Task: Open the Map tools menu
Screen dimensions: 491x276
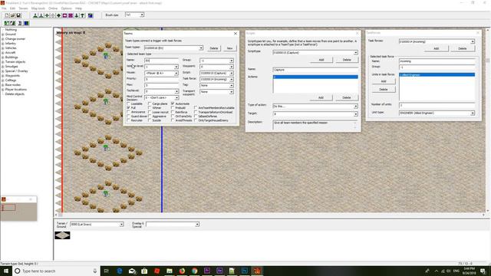Action: pos(38,8)
